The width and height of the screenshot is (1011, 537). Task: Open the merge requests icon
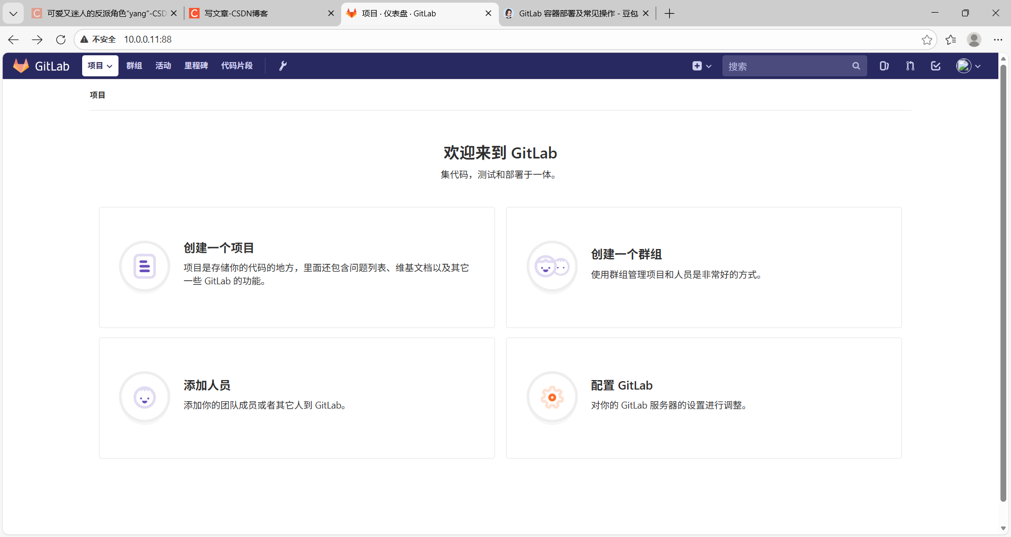point(910,66)
